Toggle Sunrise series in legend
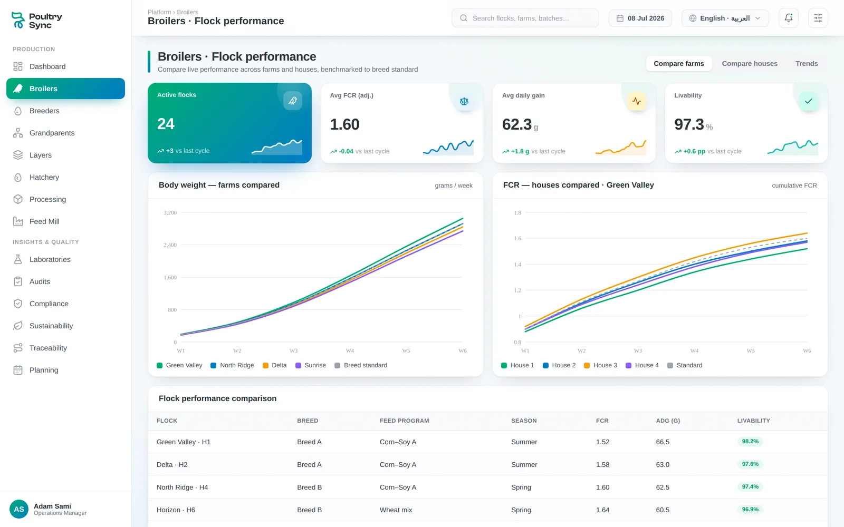The height and width of the screenshot is (527, 844). coord(311,365)
